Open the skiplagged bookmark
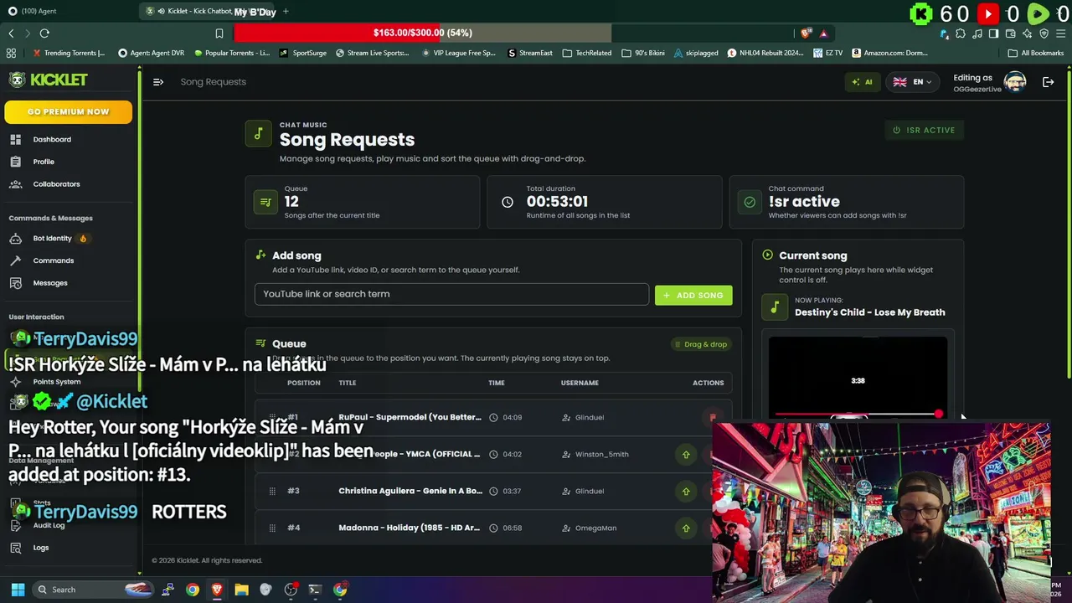Screen dimensions: 1072x603 694,53
